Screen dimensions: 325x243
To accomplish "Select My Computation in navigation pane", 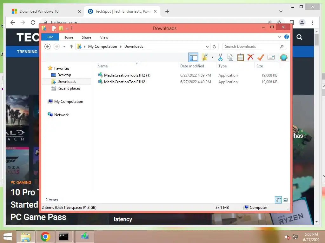I will (x=69, y=102).
